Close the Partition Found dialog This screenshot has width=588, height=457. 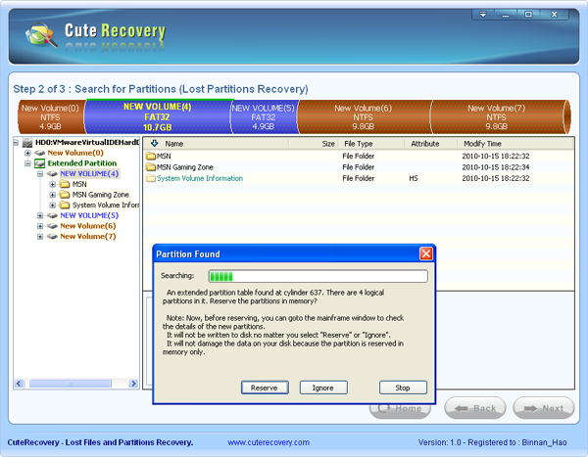click(426, 254)
